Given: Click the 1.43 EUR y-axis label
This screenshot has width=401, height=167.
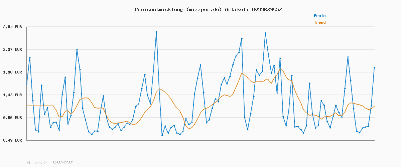Looking at the screenshot, I should click(12, 95).
